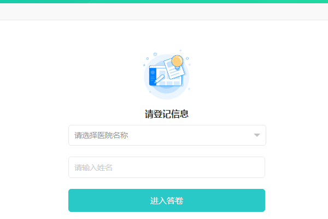Click the green bar at the page top

(x=164, y=2)
